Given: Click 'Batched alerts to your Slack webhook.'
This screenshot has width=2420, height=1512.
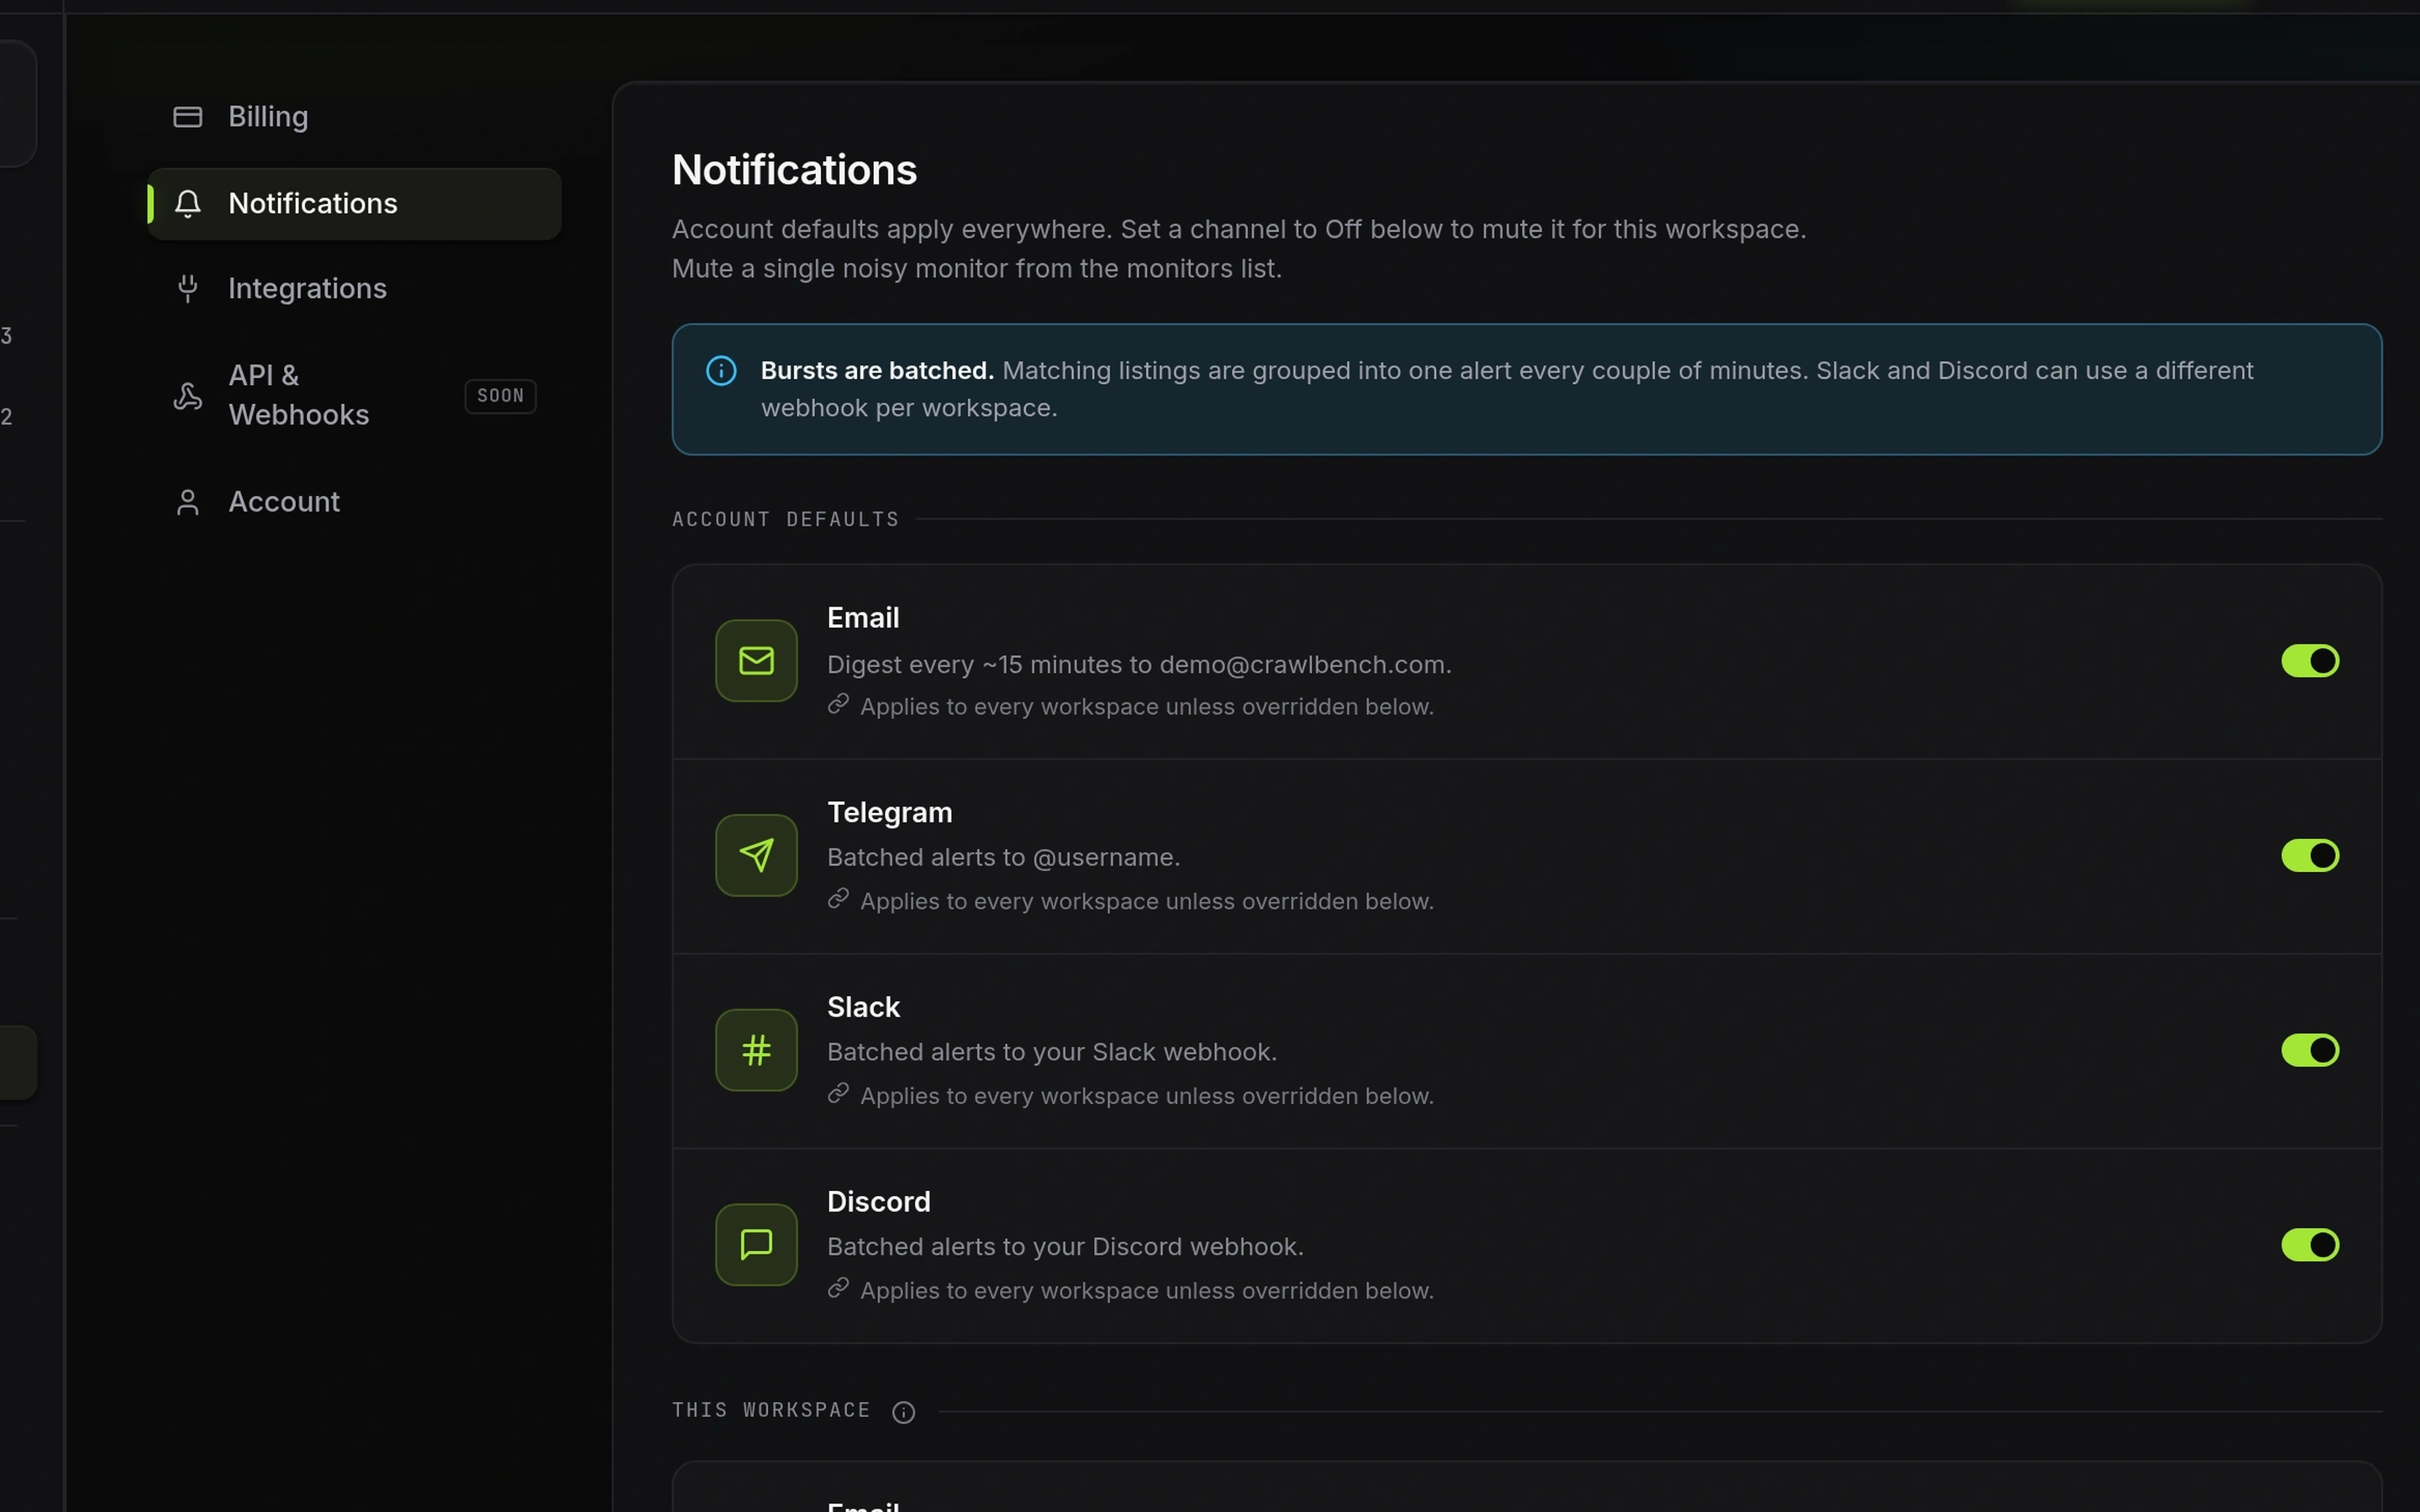Looking at the screenshot, I should point(1052,1053).
